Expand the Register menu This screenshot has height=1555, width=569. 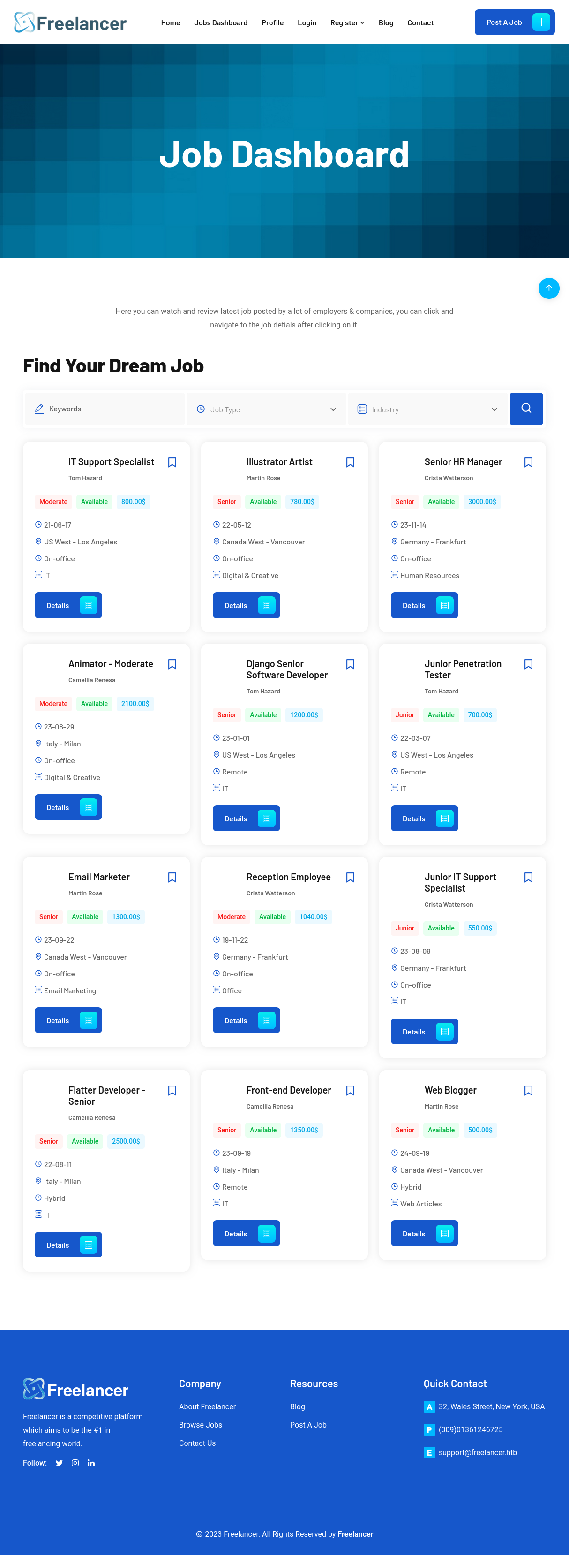point(347,23)
